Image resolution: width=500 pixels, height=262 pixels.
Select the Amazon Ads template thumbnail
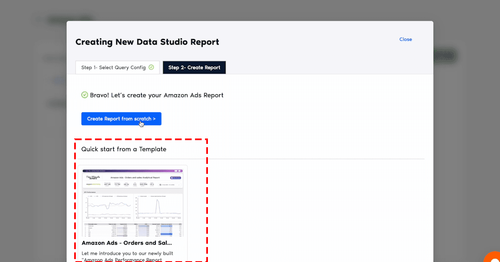tap(132, 201)
